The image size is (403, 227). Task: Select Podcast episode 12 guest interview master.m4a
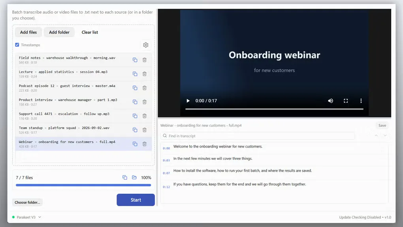[83, 88]
